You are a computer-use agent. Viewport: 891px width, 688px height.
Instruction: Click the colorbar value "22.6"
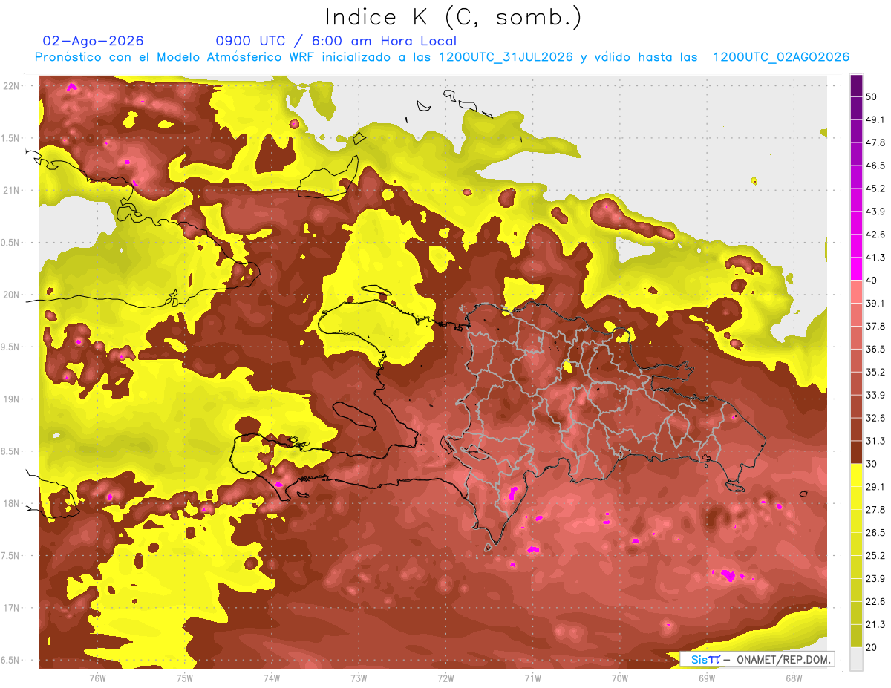pyautogui.click(x=875, y=601)
